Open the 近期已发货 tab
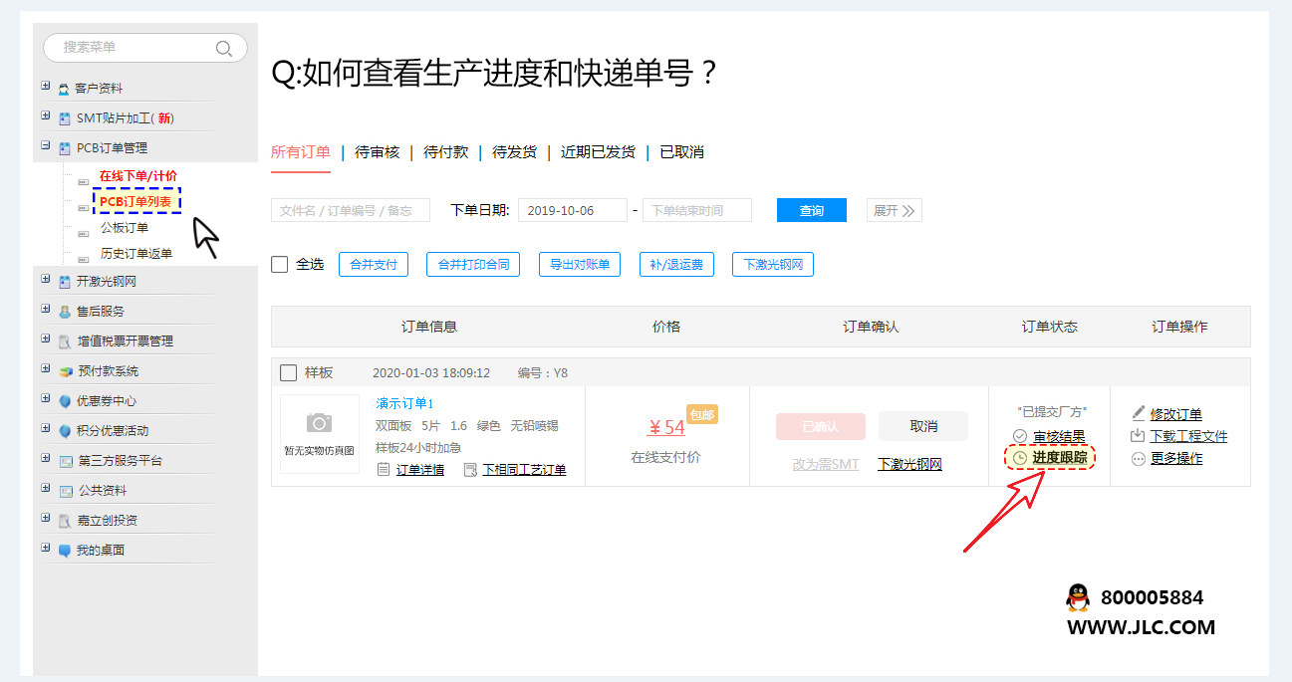 coord(598,152)
